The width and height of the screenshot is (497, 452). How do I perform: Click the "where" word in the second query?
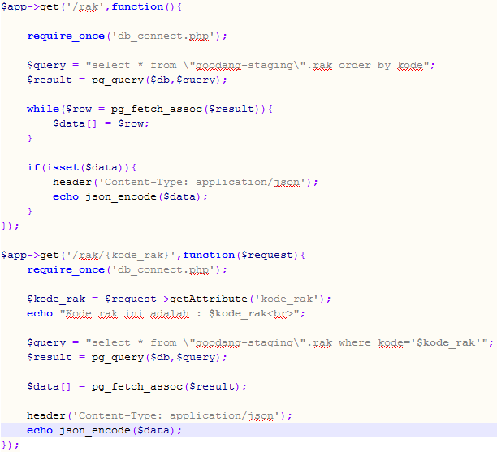point(354,342)
